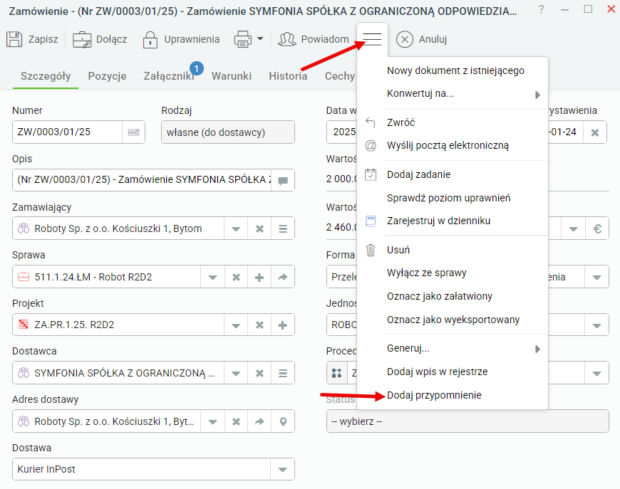Choose Dodaj zadanie
The width and height of the screenshot is (620, 489).
tap(453, 174)
